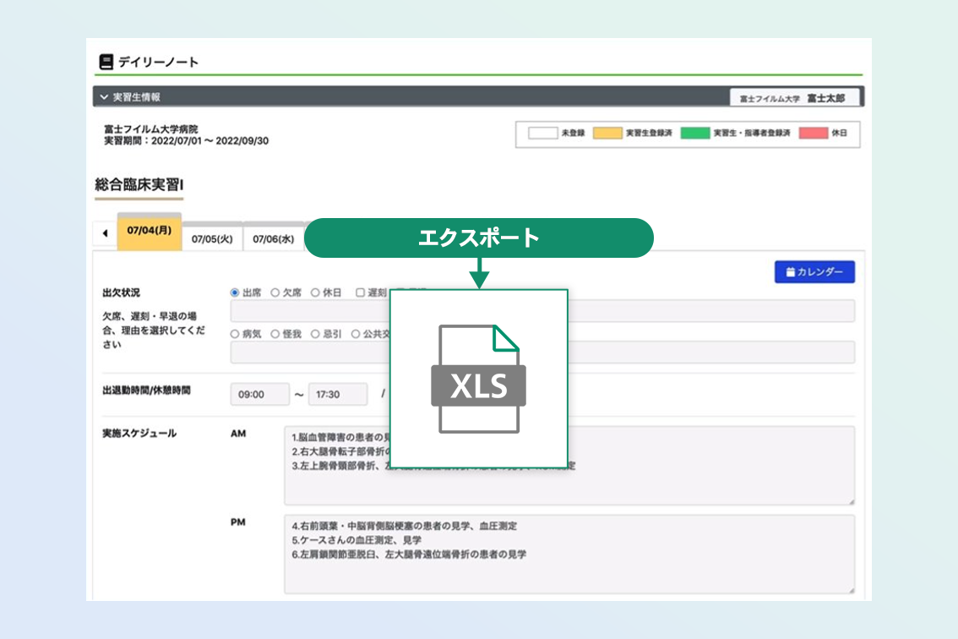Select the 休日 radio button

point(315,292)
